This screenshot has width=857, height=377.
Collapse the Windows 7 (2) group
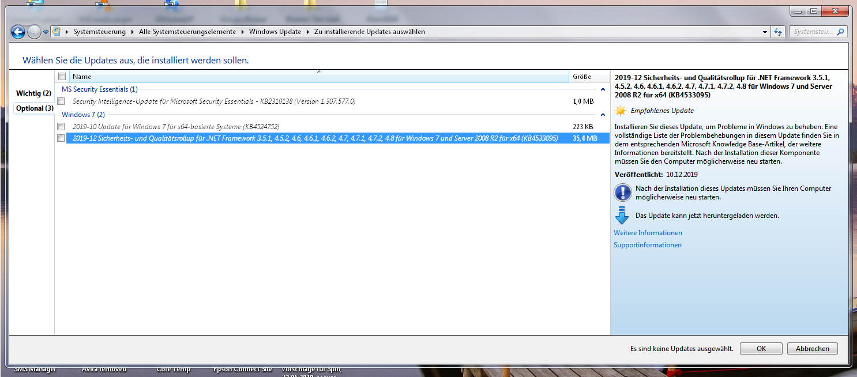tap(603, 115)
